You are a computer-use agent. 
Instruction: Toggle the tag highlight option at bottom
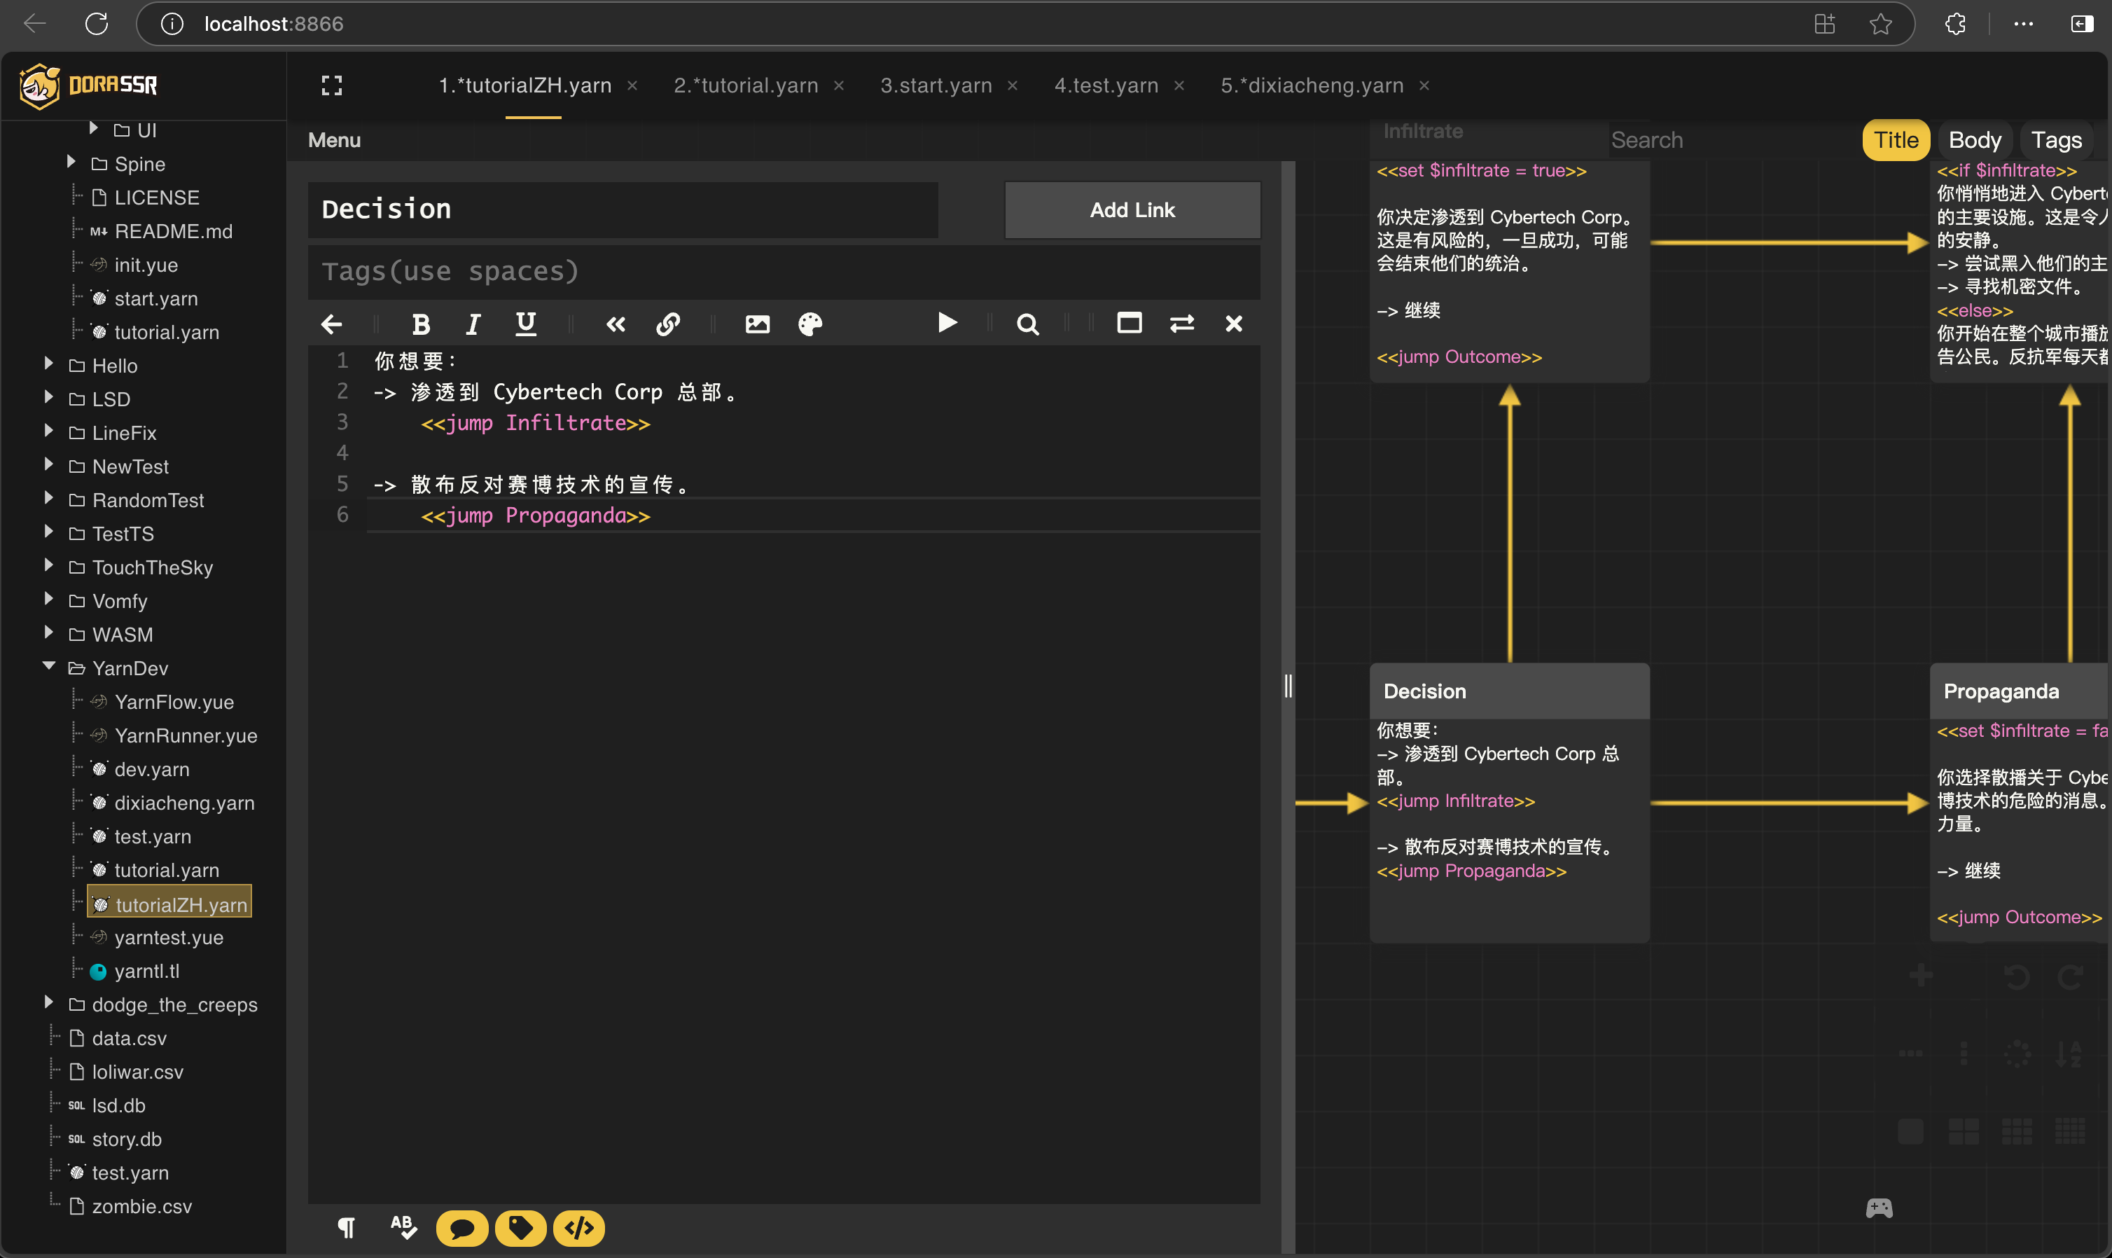point(520,1227)
